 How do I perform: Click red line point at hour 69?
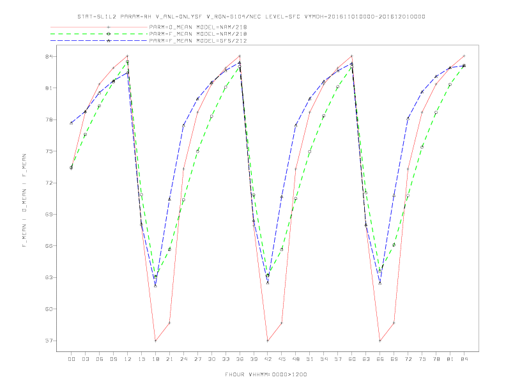point(394,323)
